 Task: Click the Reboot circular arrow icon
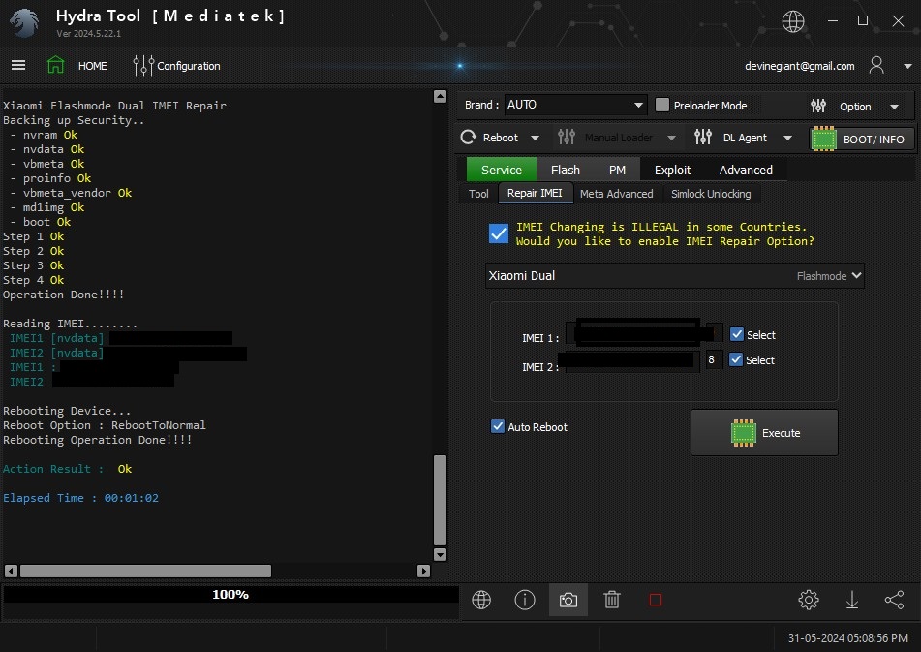click(468, 138)
